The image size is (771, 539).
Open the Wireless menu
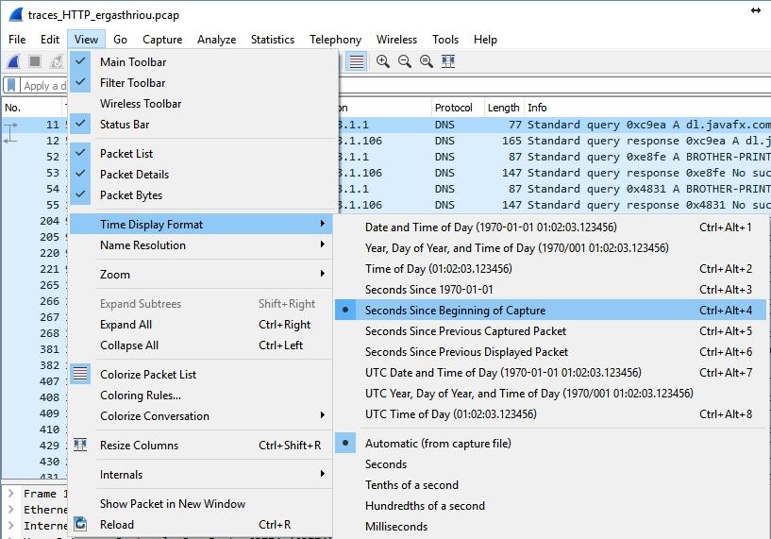(396, 40)
